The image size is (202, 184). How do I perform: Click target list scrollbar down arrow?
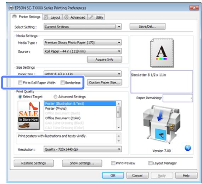(119, 127)
